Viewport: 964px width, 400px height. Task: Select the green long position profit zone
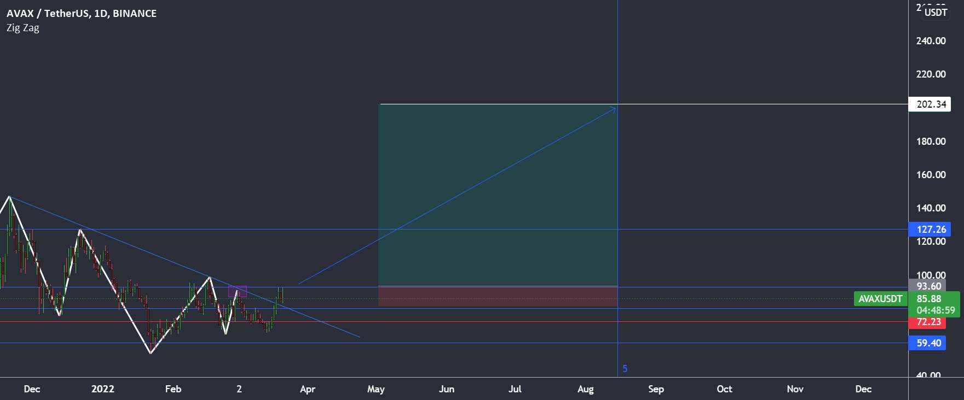[498, 195]
